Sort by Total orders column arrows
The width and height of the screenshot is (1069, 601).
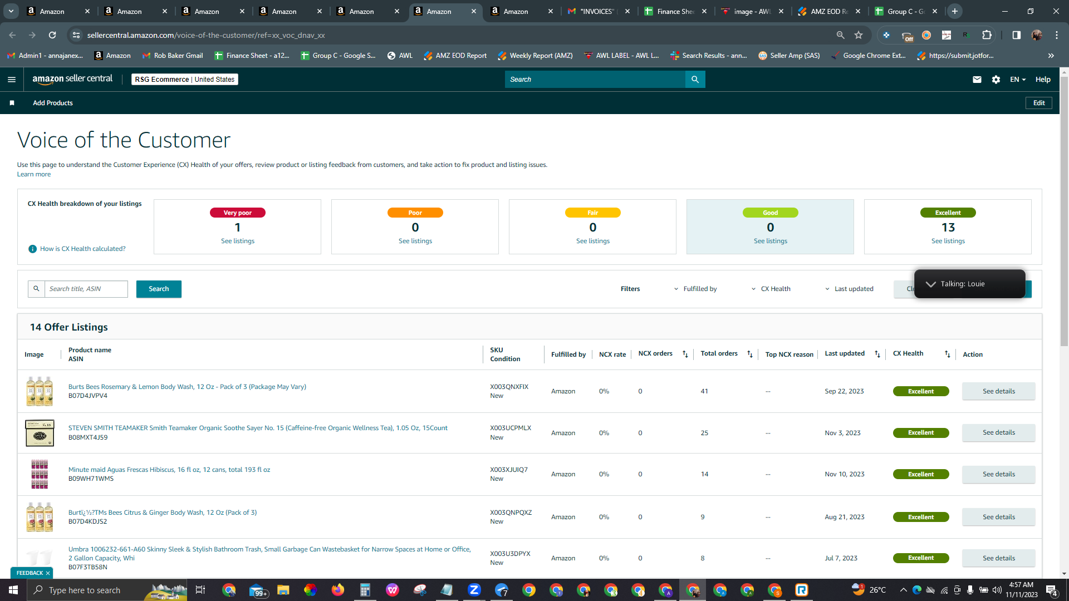(x=750, y=354)
